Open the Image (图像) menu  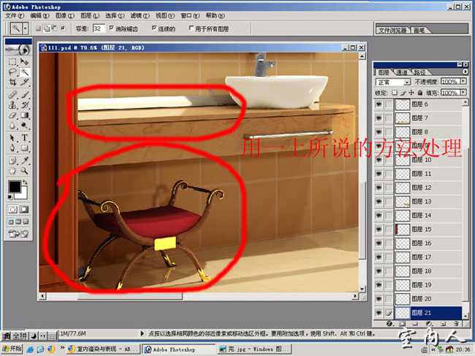point(65,15)
